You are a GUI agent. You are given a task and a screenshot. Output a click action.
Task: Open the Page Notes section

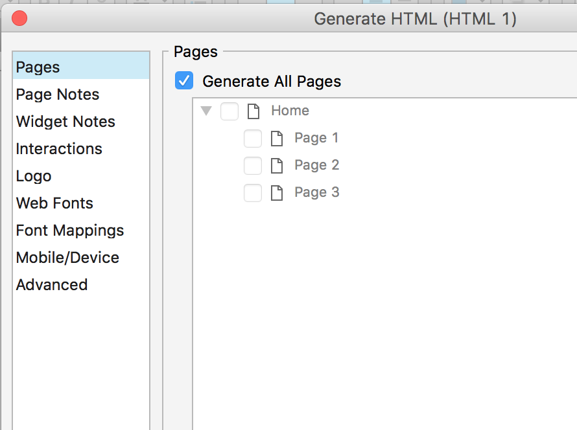tap(58, 95)
